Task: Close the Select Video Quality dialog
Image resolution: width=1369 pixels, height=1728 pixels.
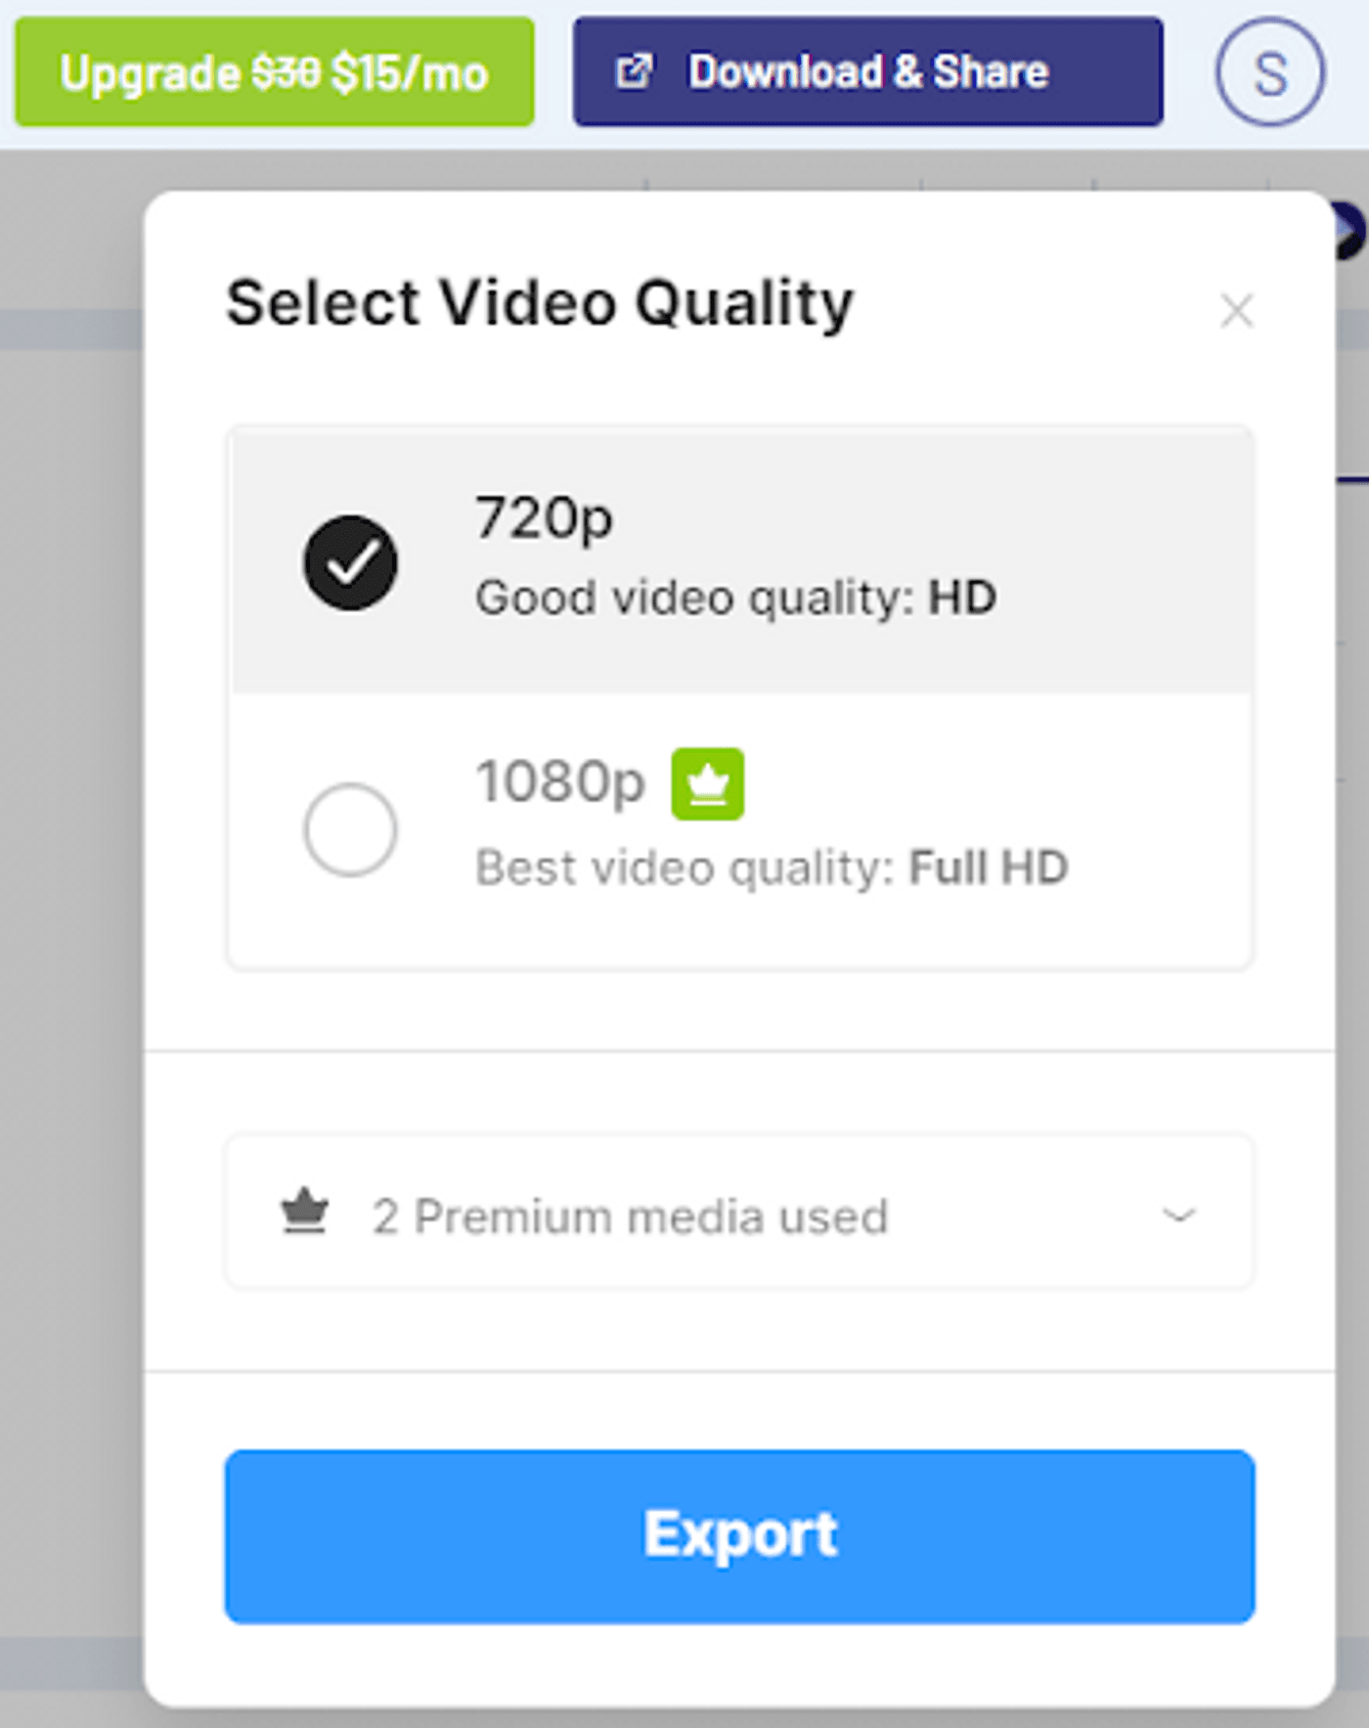Action: click(x=1236, y=311)
